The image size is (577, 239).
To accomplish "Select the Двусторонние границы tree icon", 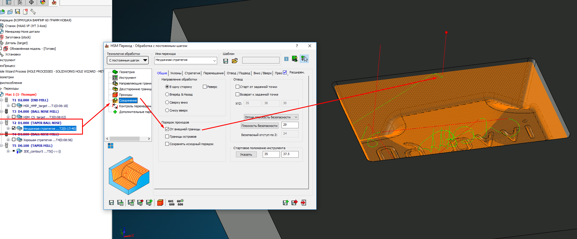I will click(x=115, y=89).
